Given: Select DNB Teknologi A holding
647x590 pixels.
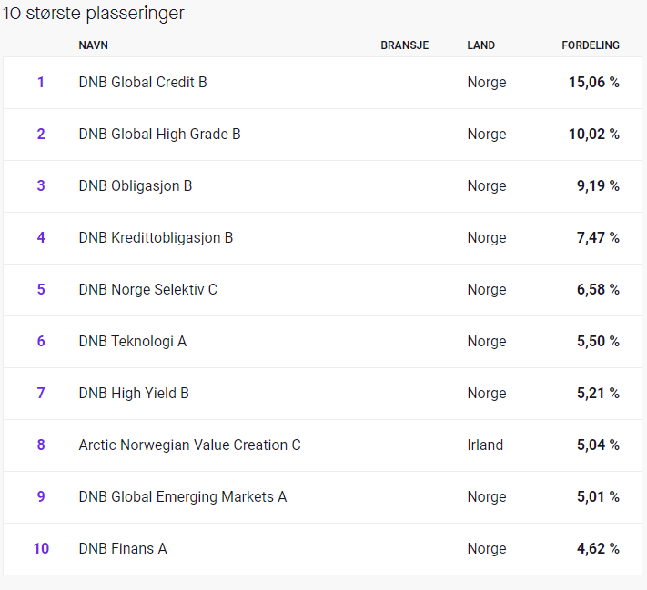Looking at the screenshot, I should [x=322, y=342].
